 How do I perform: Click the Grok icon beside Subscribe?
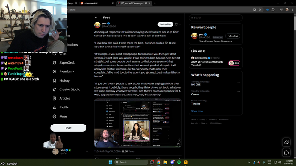(x=176, y=24)
